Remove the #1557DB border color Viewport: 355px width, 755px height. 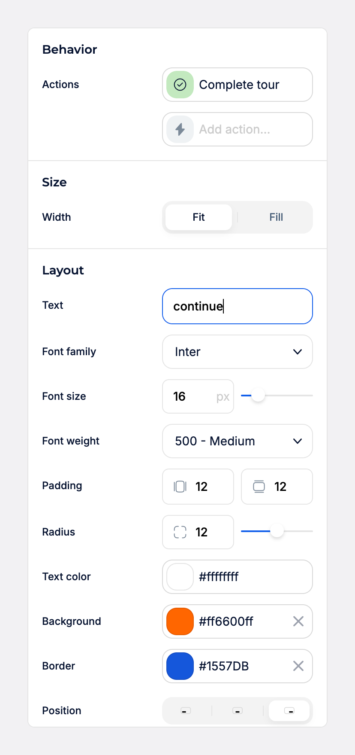pyautogui.click(x=298, y=666)
